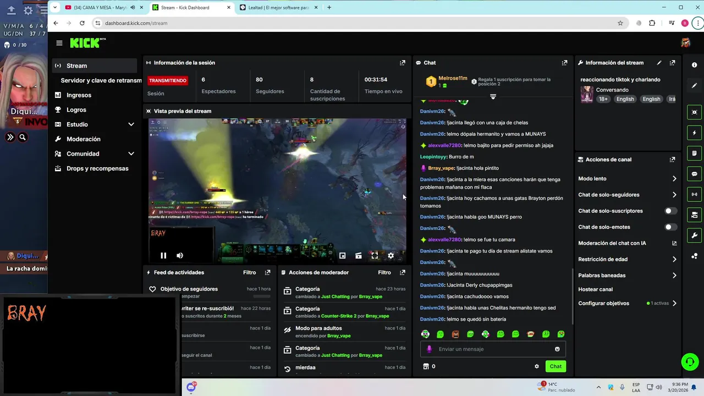Switch to the Lealtad browser tab
The width and height of the screenshot is (704, 396).
279,7
